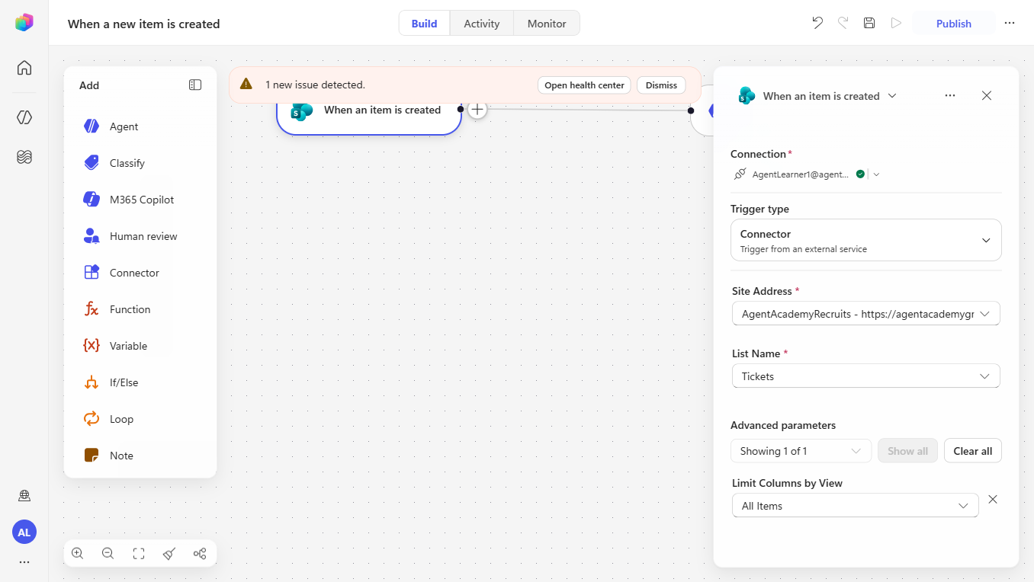This screenshot has width=1034, height=582.
Task: Open the Connection account dropdown
Action: click(876, 174)
